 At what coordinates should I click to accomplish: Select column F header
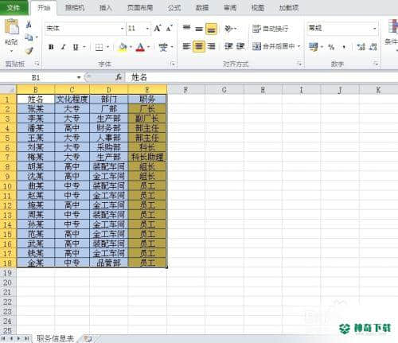click(x=185, y=90)
